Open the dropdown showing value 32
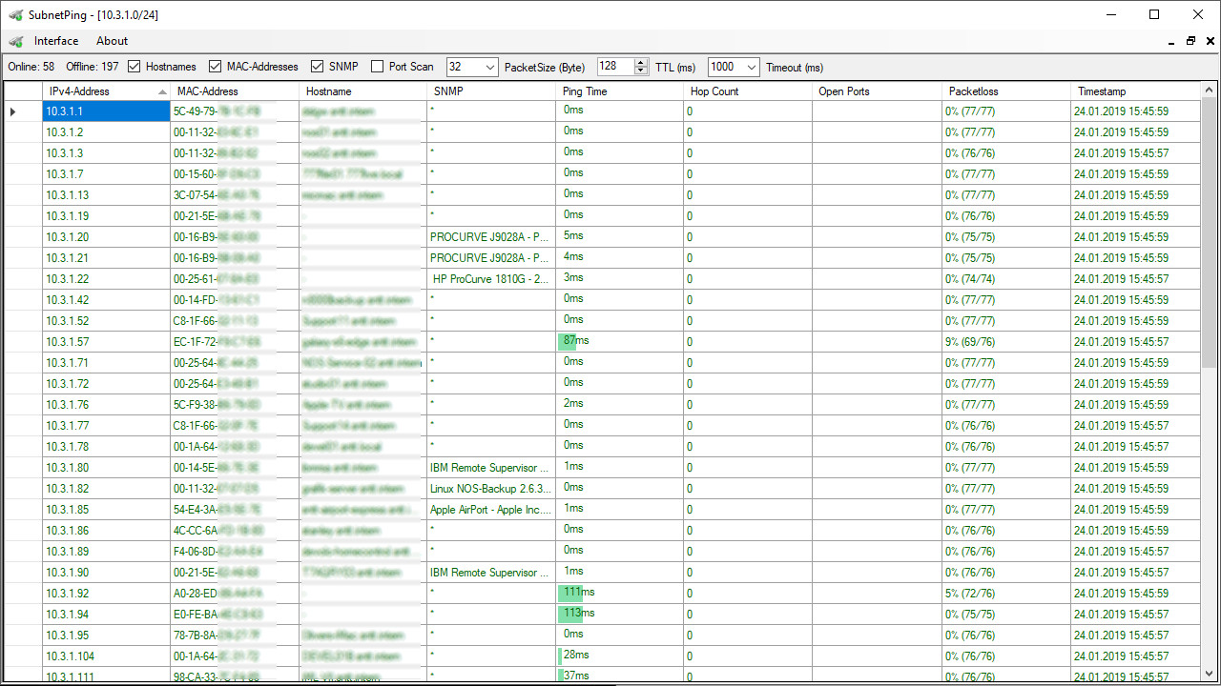The image size is (1221, 686). pyautogui.click(x=490, y=67)
